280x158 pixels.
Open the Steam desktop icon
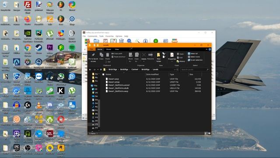tap(38, 49)
